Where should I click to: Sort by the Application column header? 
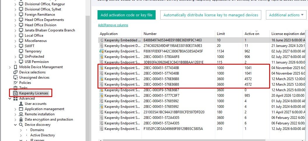[120, 34]
